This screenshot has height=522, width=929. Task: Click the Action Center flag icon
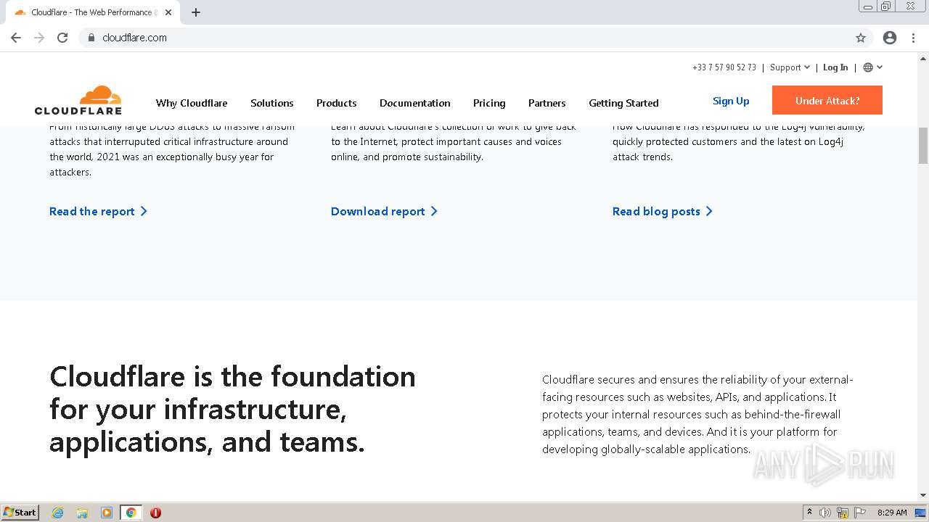860,513
